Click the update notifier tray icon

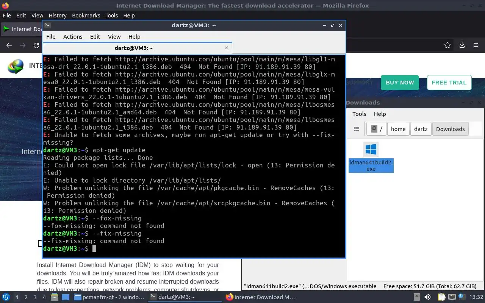pyautogui.click(x=462, y=297)
